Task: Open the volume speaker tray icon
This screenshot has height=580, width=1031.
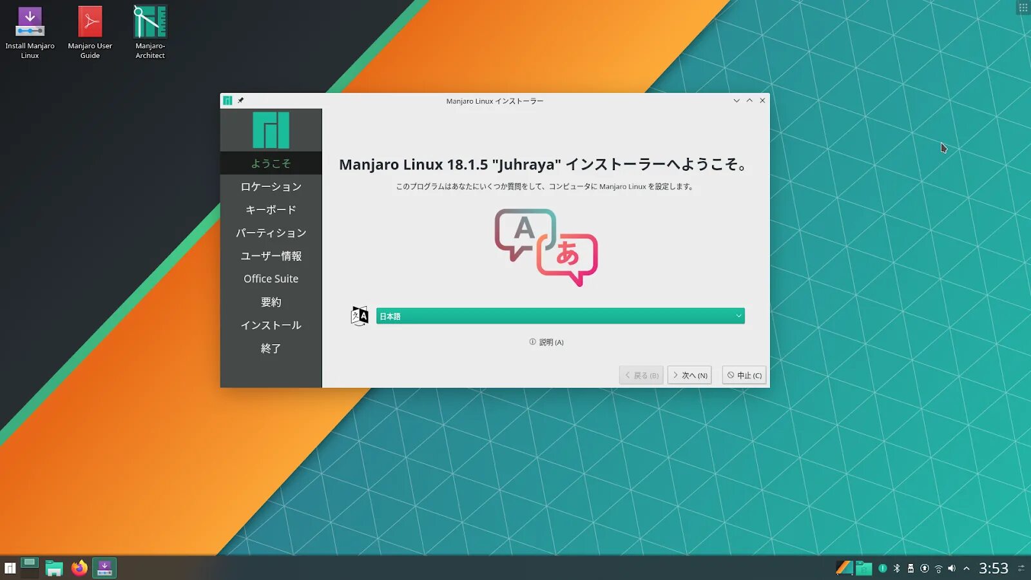Action: tap(952, 568)
